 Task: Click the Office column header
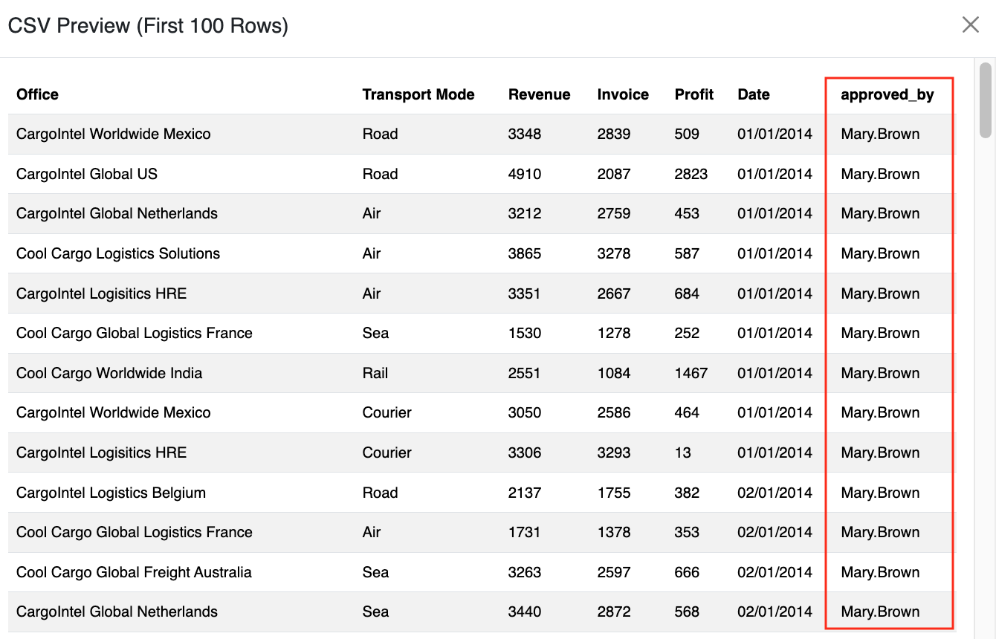click(37, 94)
